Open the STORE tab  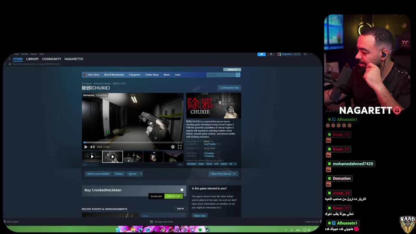18,59
